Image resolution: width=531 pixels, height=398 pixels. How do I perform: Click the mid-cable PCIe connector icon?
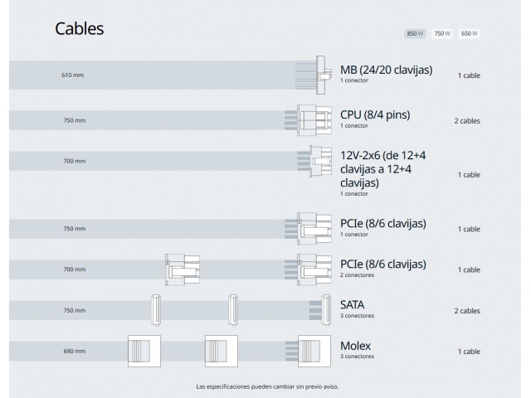coord(182,269)
